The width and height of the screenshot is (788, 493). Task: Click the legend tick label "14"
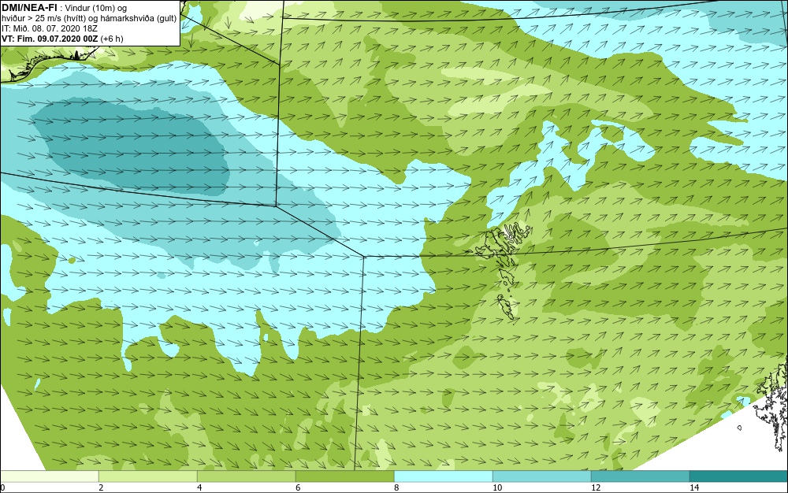click(694, 488)
